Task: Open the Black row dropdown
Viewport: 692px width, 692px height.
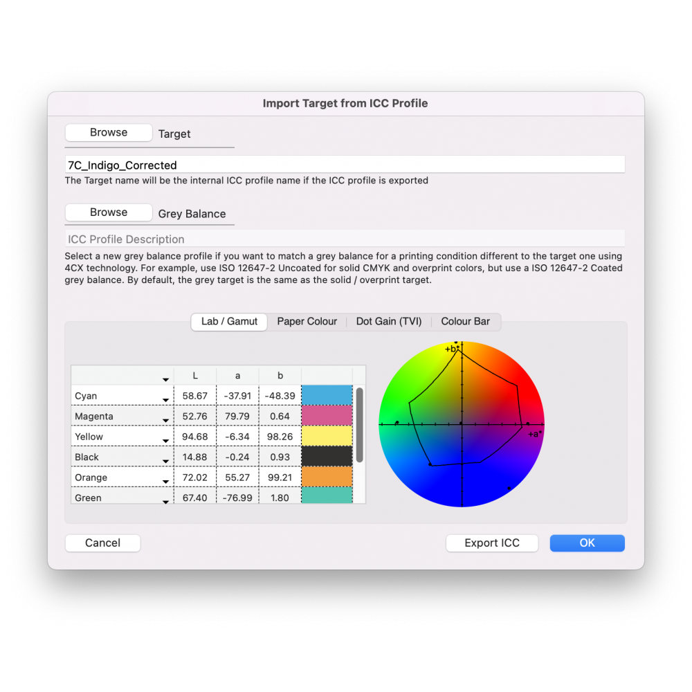Action: click(x=166, y=457)
